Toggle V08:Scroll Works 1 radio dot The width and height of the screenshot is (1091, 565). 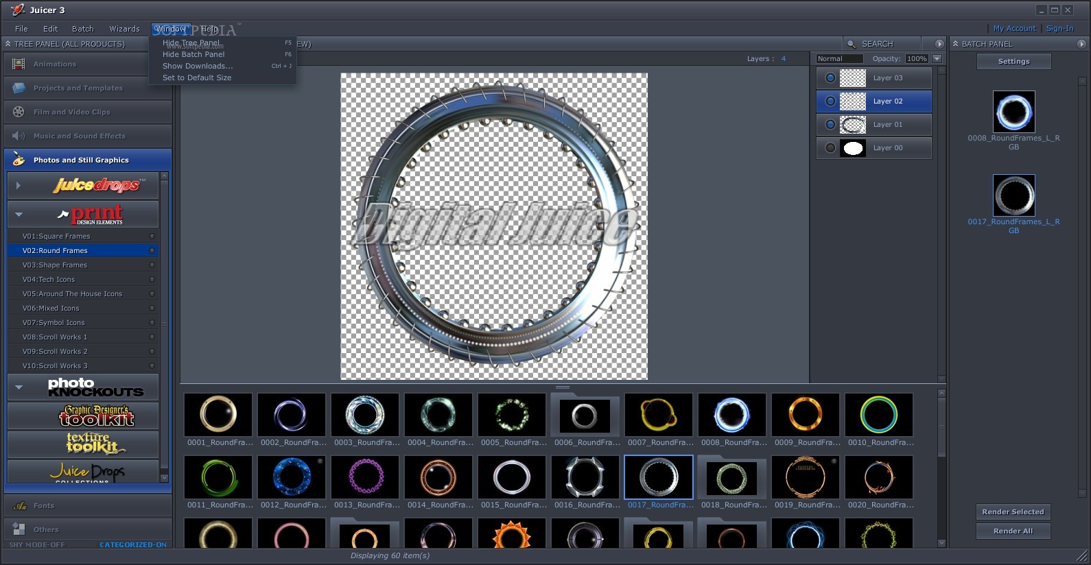[152, 337]
